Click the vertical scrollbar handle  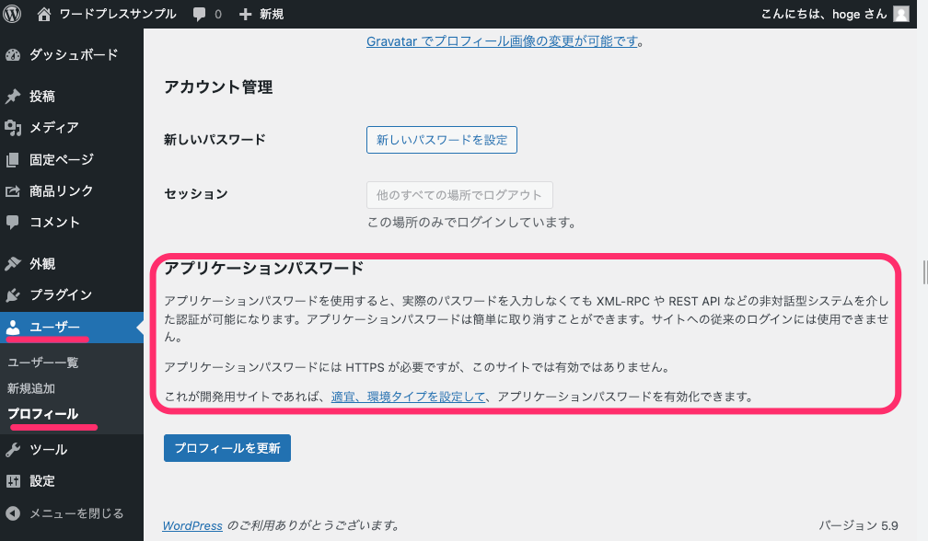point(924,272)
